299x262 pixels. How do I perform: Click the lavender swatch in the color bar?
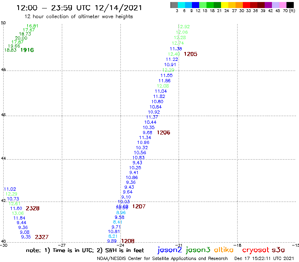coord(275,5)
